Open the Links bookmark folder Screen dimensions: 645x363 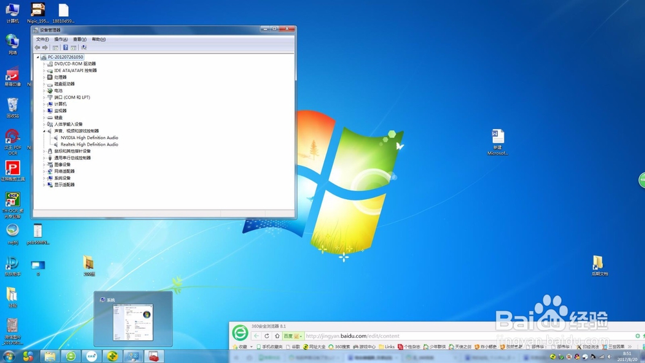[x=386, y=347]
